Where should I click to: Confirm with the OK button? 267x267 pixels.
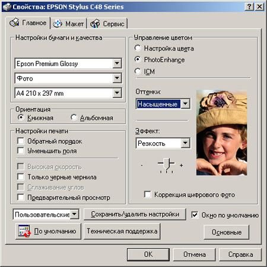click(148, 255)
